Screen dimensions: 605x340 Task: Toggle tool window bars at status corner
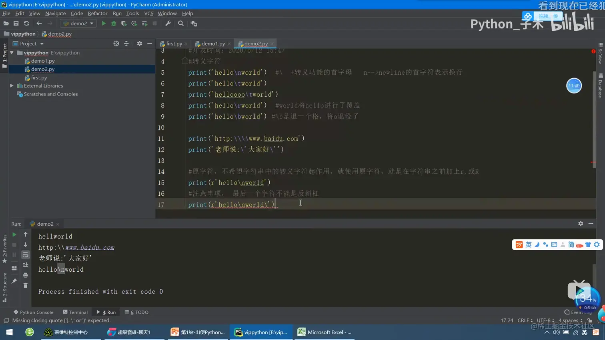point(6,320)
